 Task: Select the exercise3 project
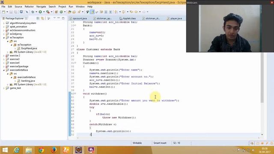tap(15, 59)
